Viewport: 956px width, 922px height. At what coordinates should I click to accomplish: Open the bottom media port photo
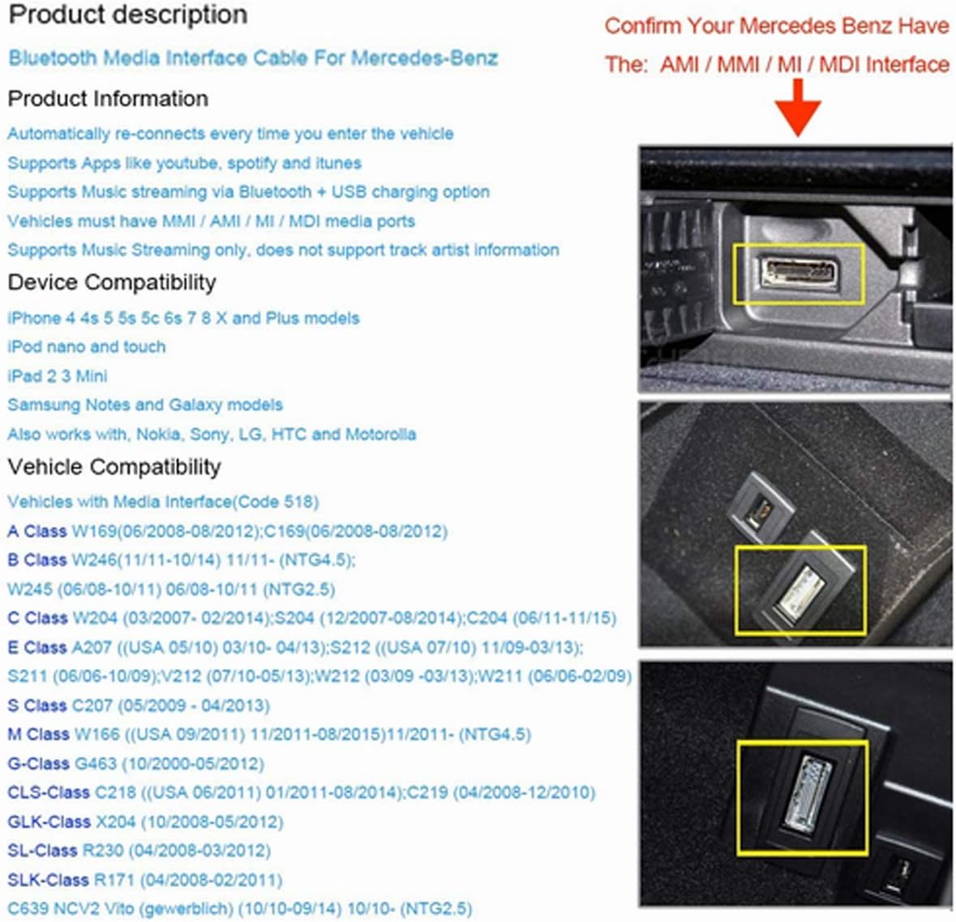(795, 783)
